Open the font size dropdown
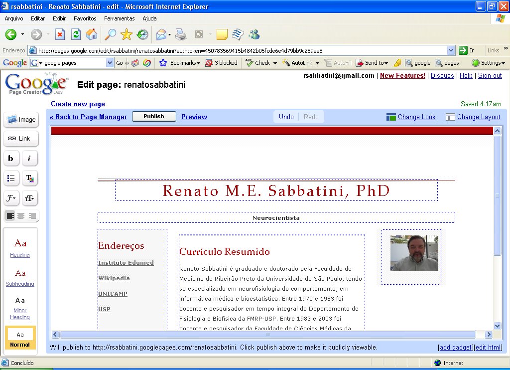 click(29, 198)
